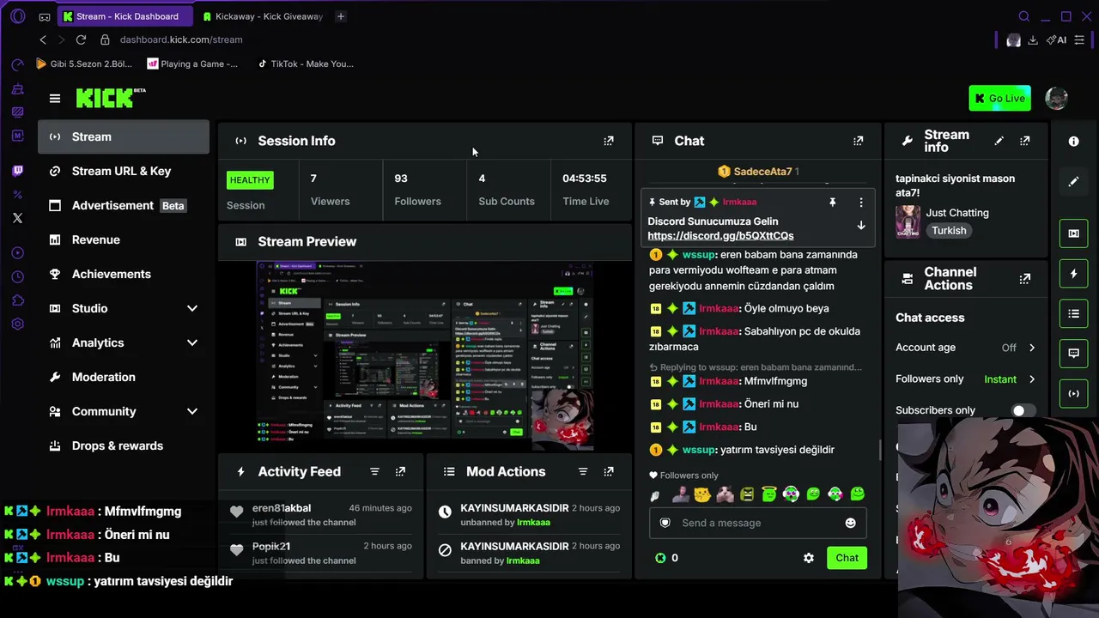Go to the Revenue page
Image resolution: width=1099 pixels, height=618 pixels.
pyautogui.click(x=124, y=239)
